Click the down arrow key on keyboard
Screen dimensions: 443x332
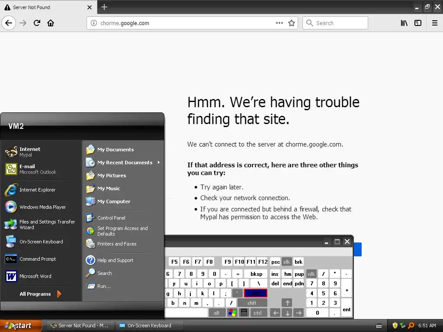(287, 313)
